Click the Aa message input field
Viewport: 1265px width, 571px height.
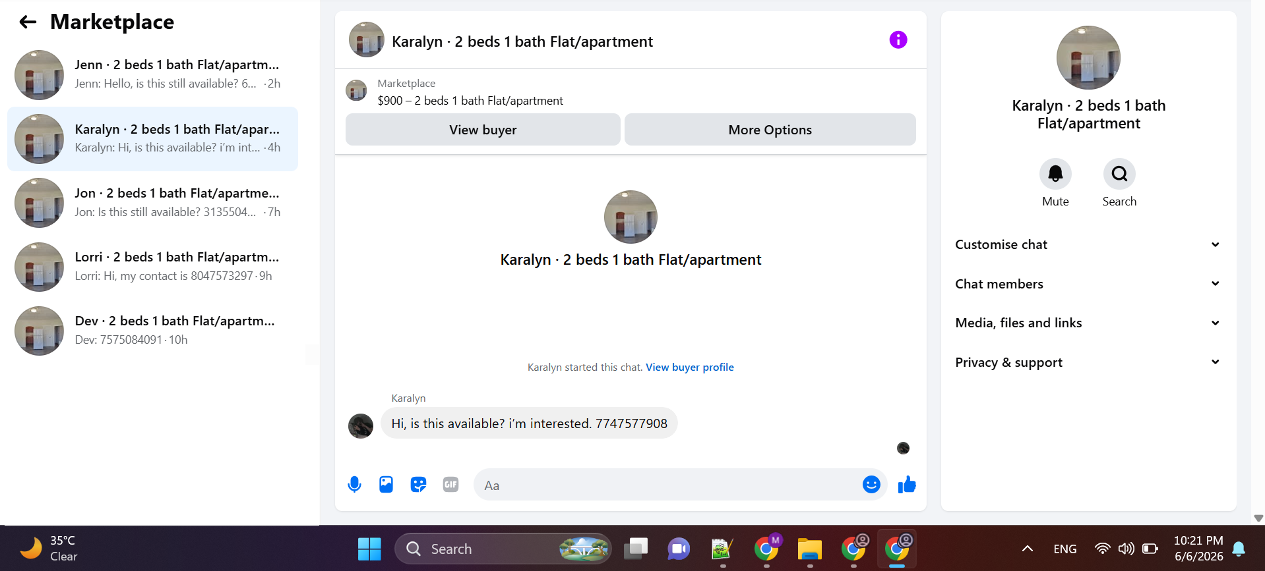coord(666,485)
